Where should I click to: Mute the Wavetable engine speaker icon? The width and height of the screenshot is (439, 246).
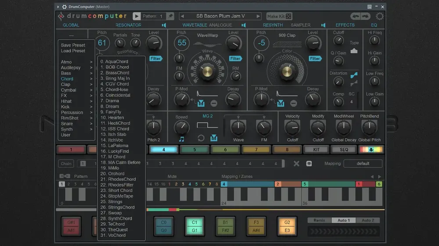click(244, 25)
